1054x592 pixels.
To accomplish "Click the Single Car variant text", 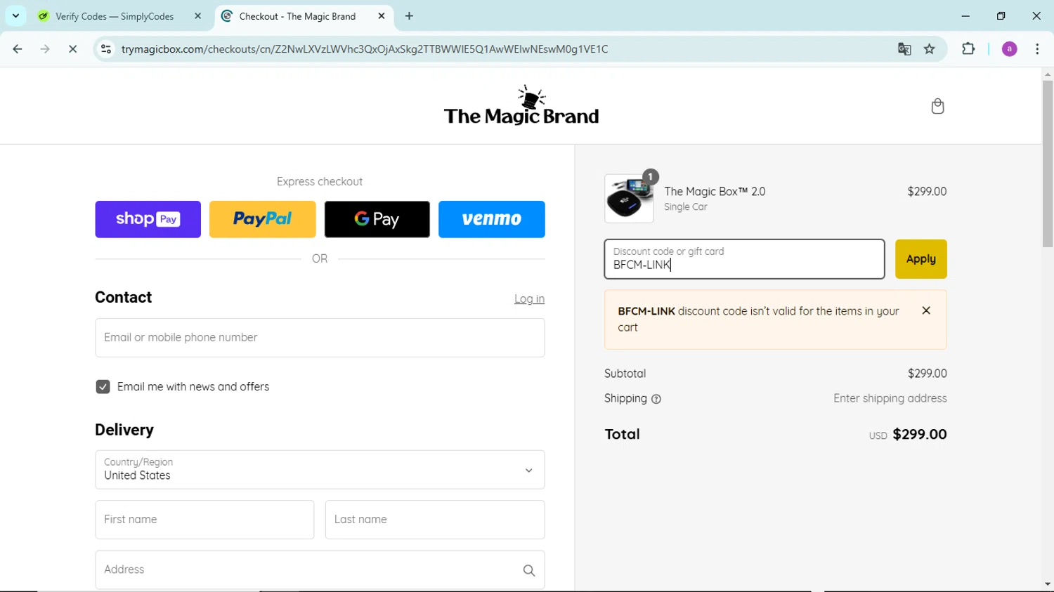I will (x=686, y=207).
